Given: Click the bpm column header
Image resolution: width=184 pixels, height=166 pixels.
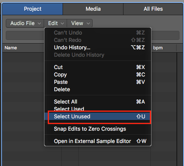Looking at the screenshot, I should [158, 48].
